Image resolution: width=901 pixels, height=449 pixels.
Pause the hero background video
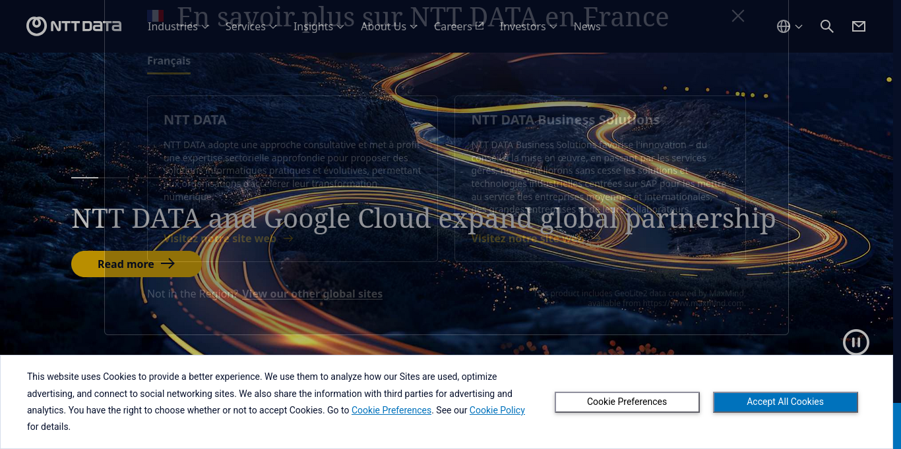pyautogui.click(x=855, y=342)
